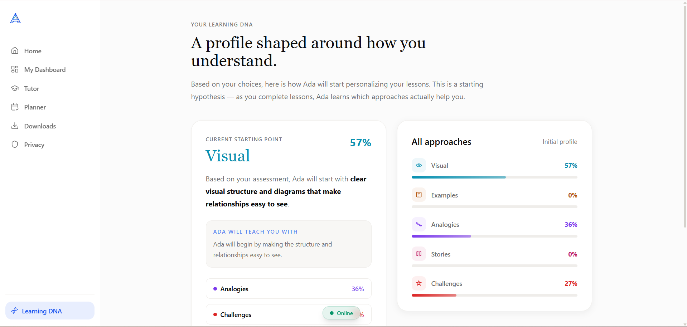
Task: Click the Stories book icon
Action: tap(419, 254)
